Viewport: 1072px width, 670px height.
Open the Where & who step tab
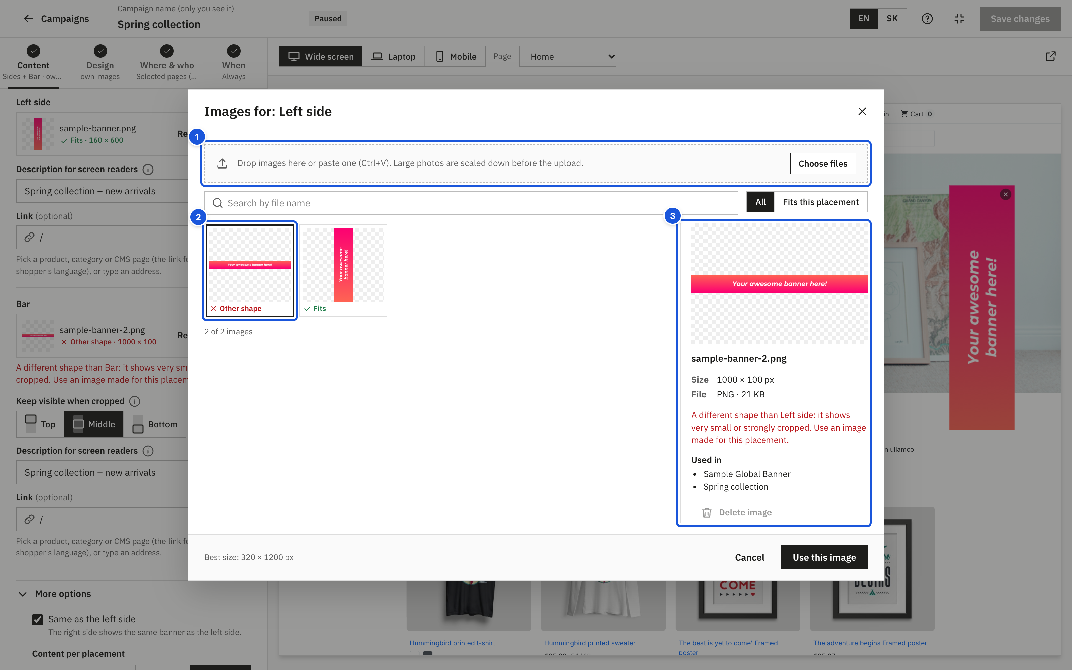click(166, 63)
